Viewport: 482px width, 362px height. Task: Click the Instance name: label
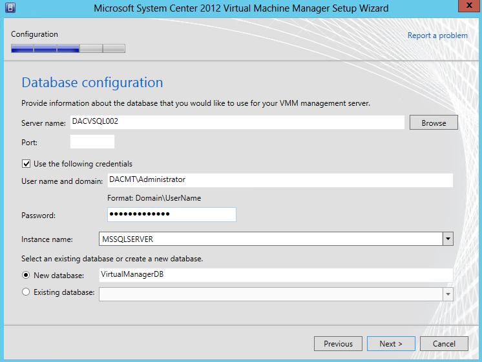tap(47, 239)
